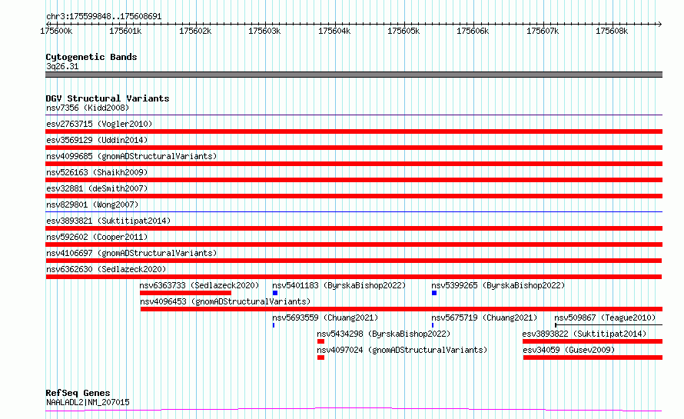The width and height of the screenshot is (684, 419).
Task: Select the esv2763715 (Vogler2010) variant label
Action: coord(99,124)
